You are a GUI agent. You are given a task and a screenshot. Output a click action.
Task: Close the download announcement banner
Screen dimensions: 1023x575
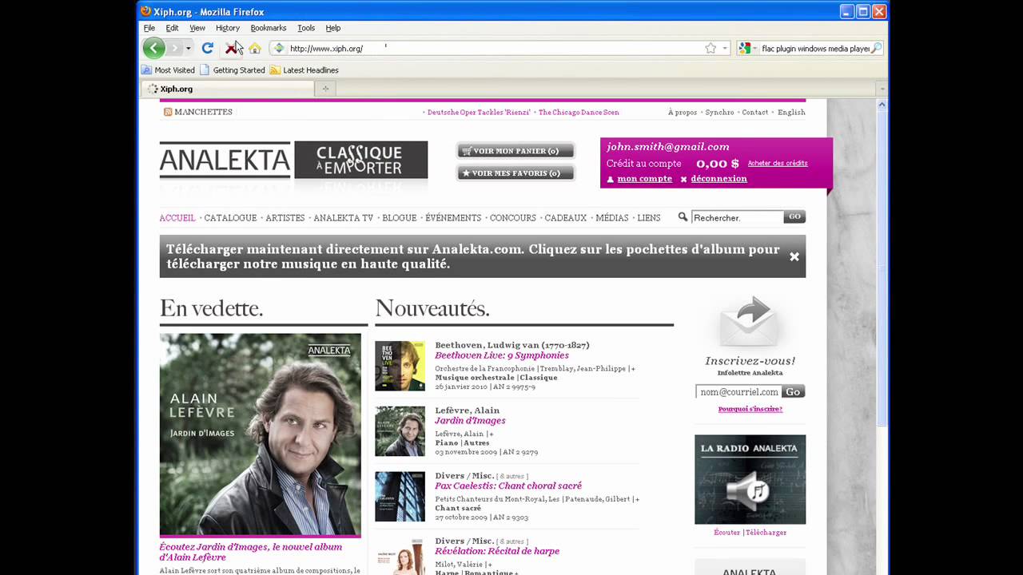point(794,256)
